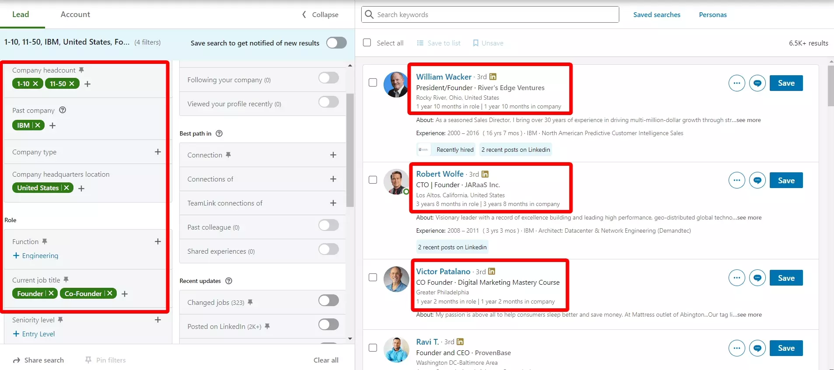Viewport: 834px width, 370px height.
Task: Remove the Founder job title chip
Action: pos(51,293)
